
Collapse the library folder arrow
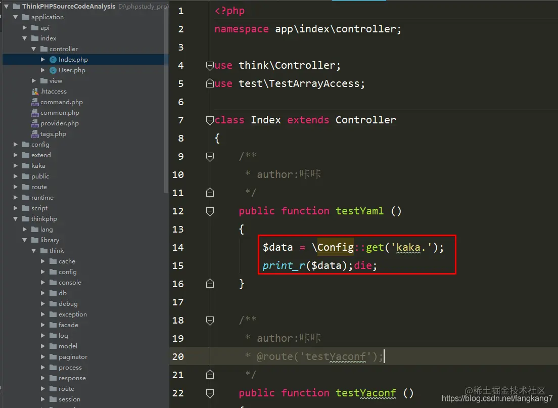point(25,240)
